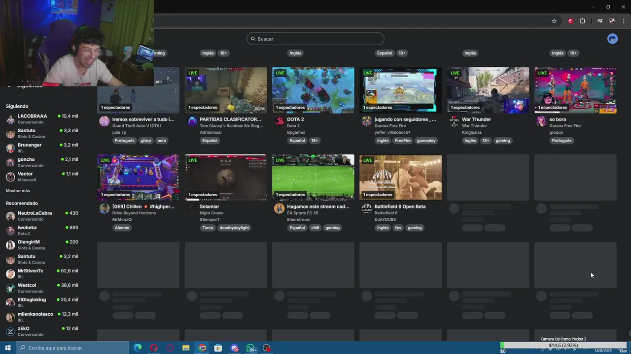Open OlengirlM avatar in Recomendado list
The height and width of the screenshot is (354, 631).
pos(10,245)
